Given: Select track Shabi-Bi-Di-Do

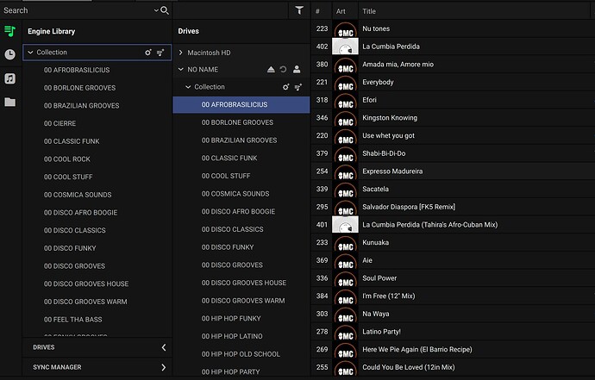Looking at the screenshot, I should click(384, 153).
